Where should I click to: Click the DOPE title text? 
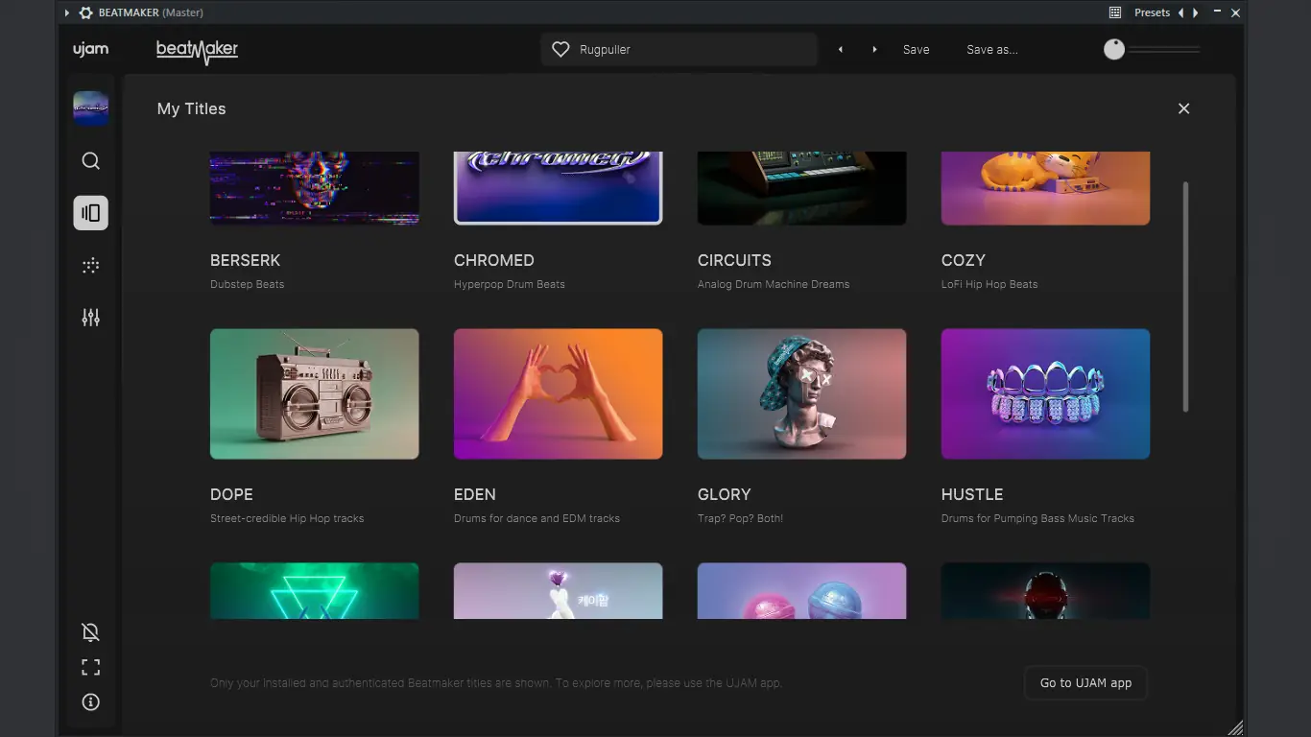click(x=231, y=494)
